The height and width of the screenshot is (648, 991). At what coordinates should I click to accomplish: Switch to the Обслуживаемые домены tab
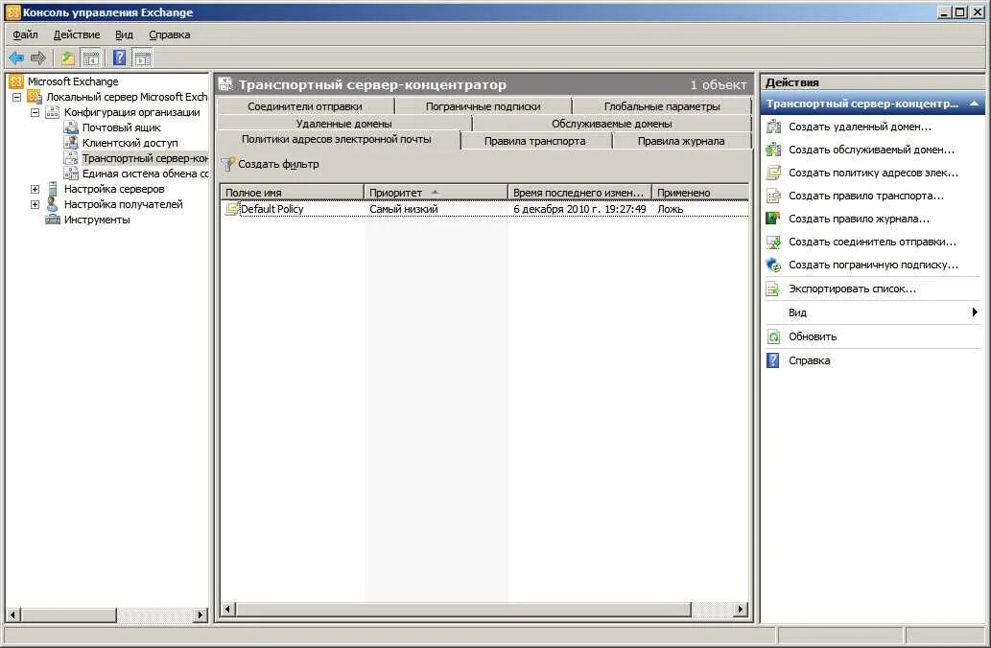611,124
